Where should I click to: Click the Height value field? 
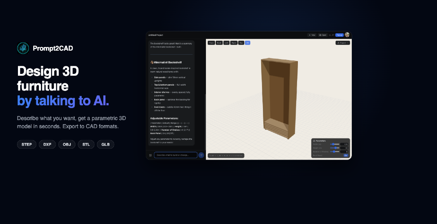(344, 148)
